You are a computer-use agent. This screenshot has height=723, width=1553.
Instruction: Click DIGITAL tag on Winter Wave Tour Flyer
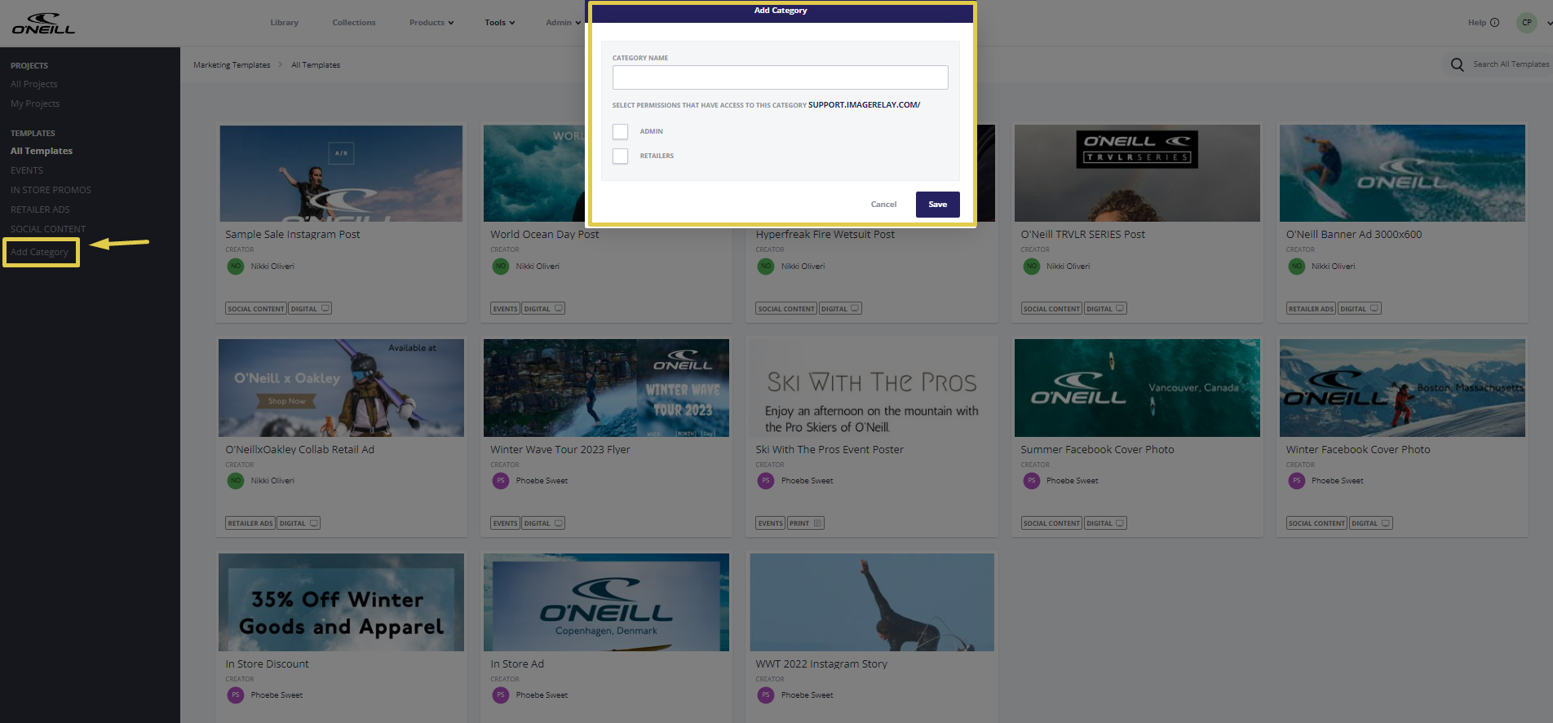pos(543,523)
